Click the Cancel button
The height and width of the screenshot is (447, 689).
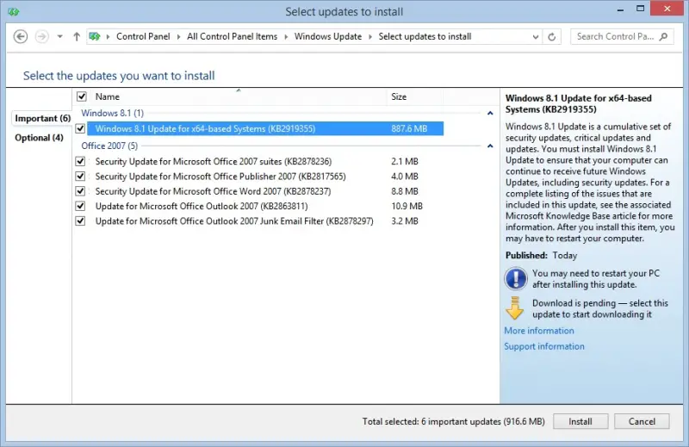[642, 421]
